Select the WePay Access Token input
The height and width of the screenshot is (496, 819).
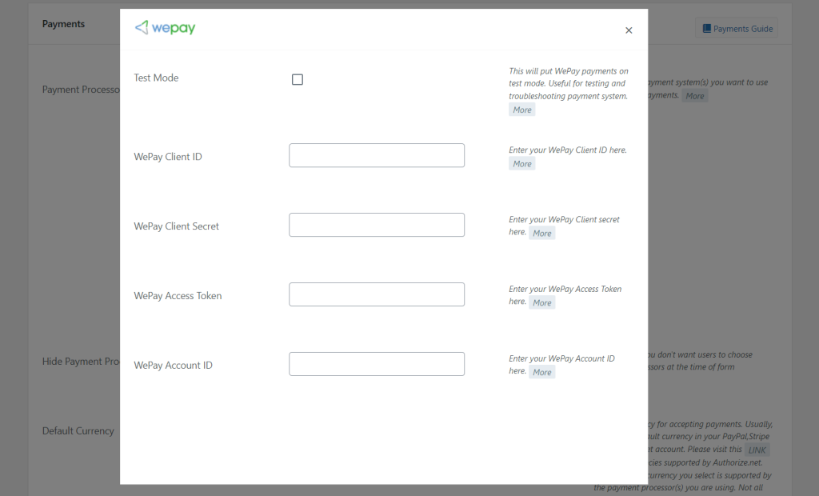tap(376, 294)
